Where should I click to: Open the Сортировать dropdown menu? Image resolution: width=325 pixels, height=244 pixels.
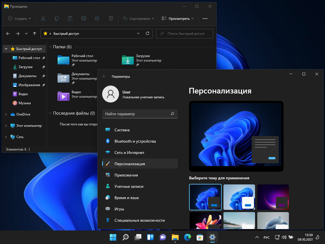(139, 18)
